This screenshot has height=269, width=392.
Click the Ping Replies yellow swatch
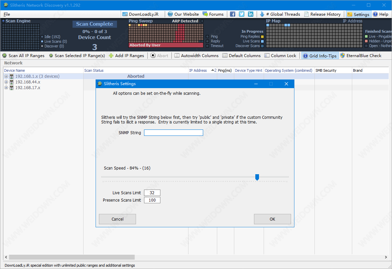coord(262,37)
